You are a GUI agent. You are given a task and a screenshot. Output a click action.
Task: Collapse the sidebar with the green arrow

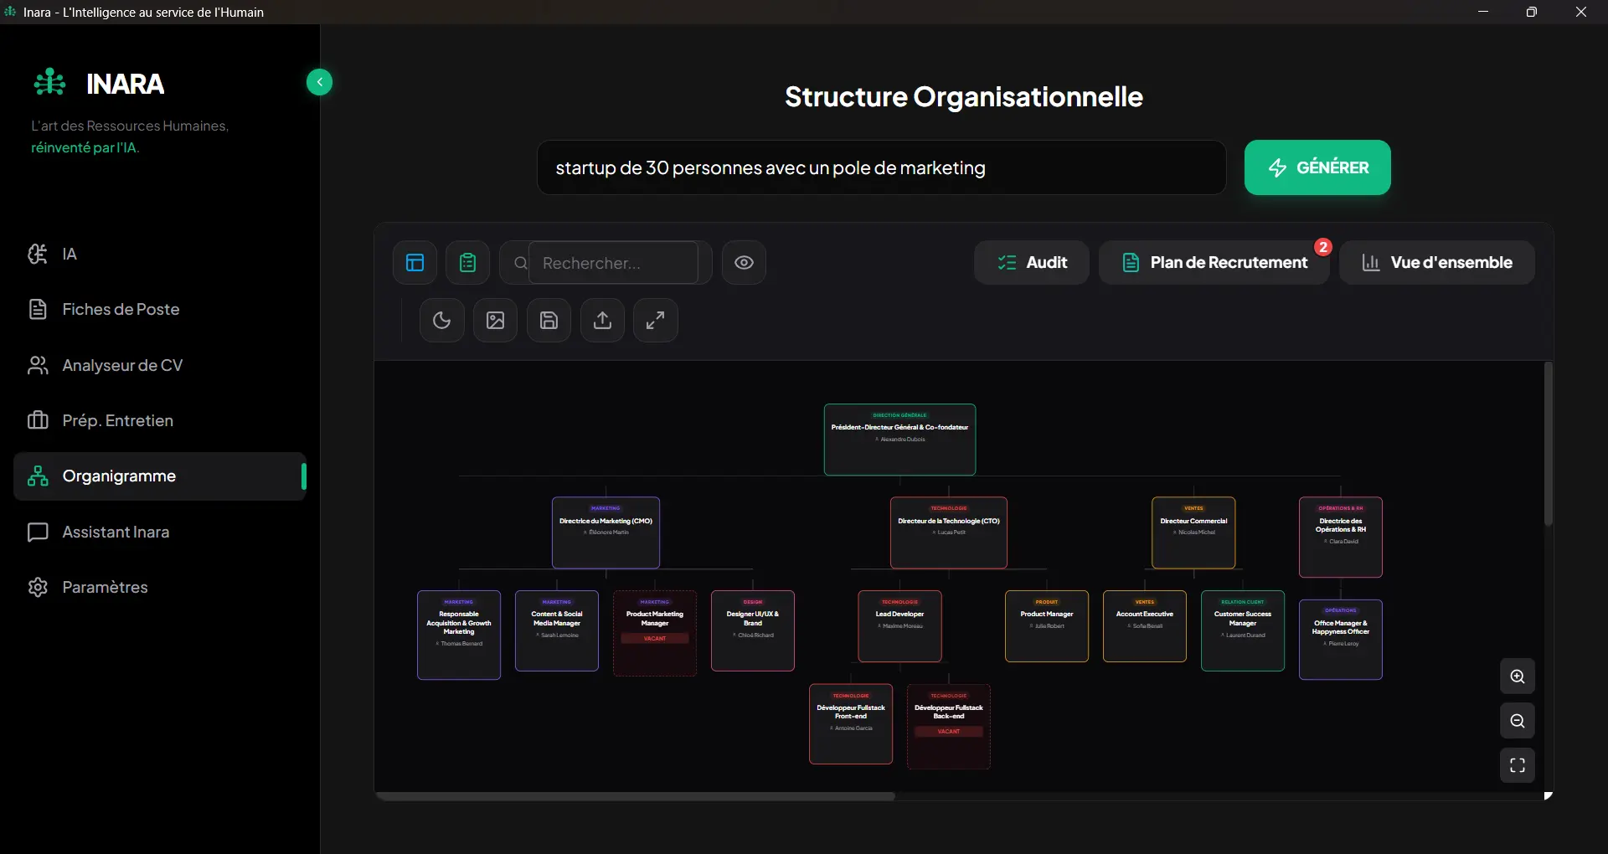click(x=319, y=82)
